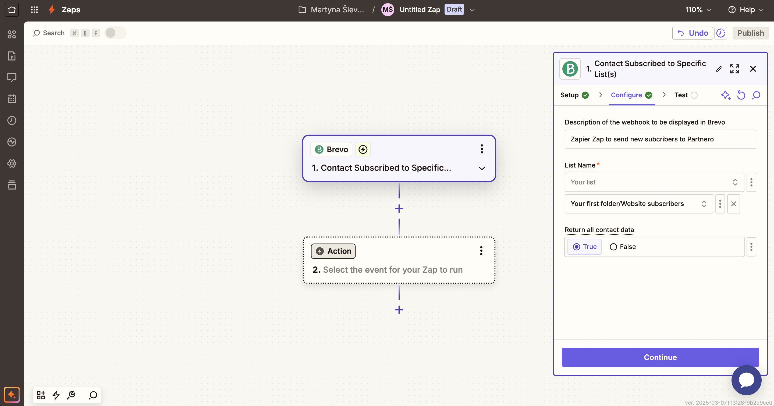Screen dimensions: 774x406
Task: Click the webhook description input field
Action: tap(660, 139)
